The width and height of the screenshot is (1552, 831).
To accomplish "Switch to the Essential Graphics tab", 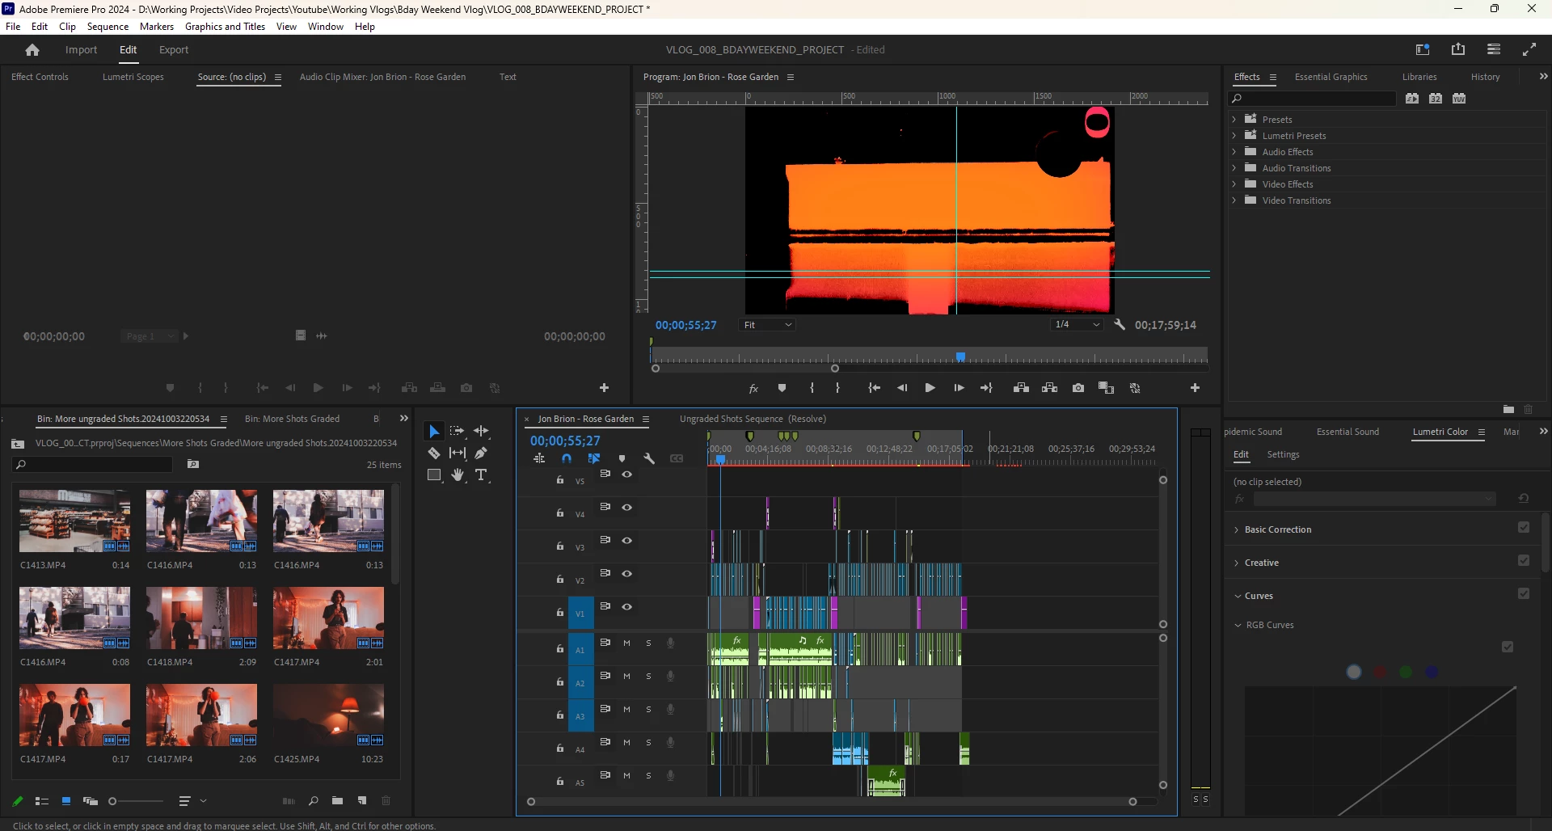I will point(1331,78).
